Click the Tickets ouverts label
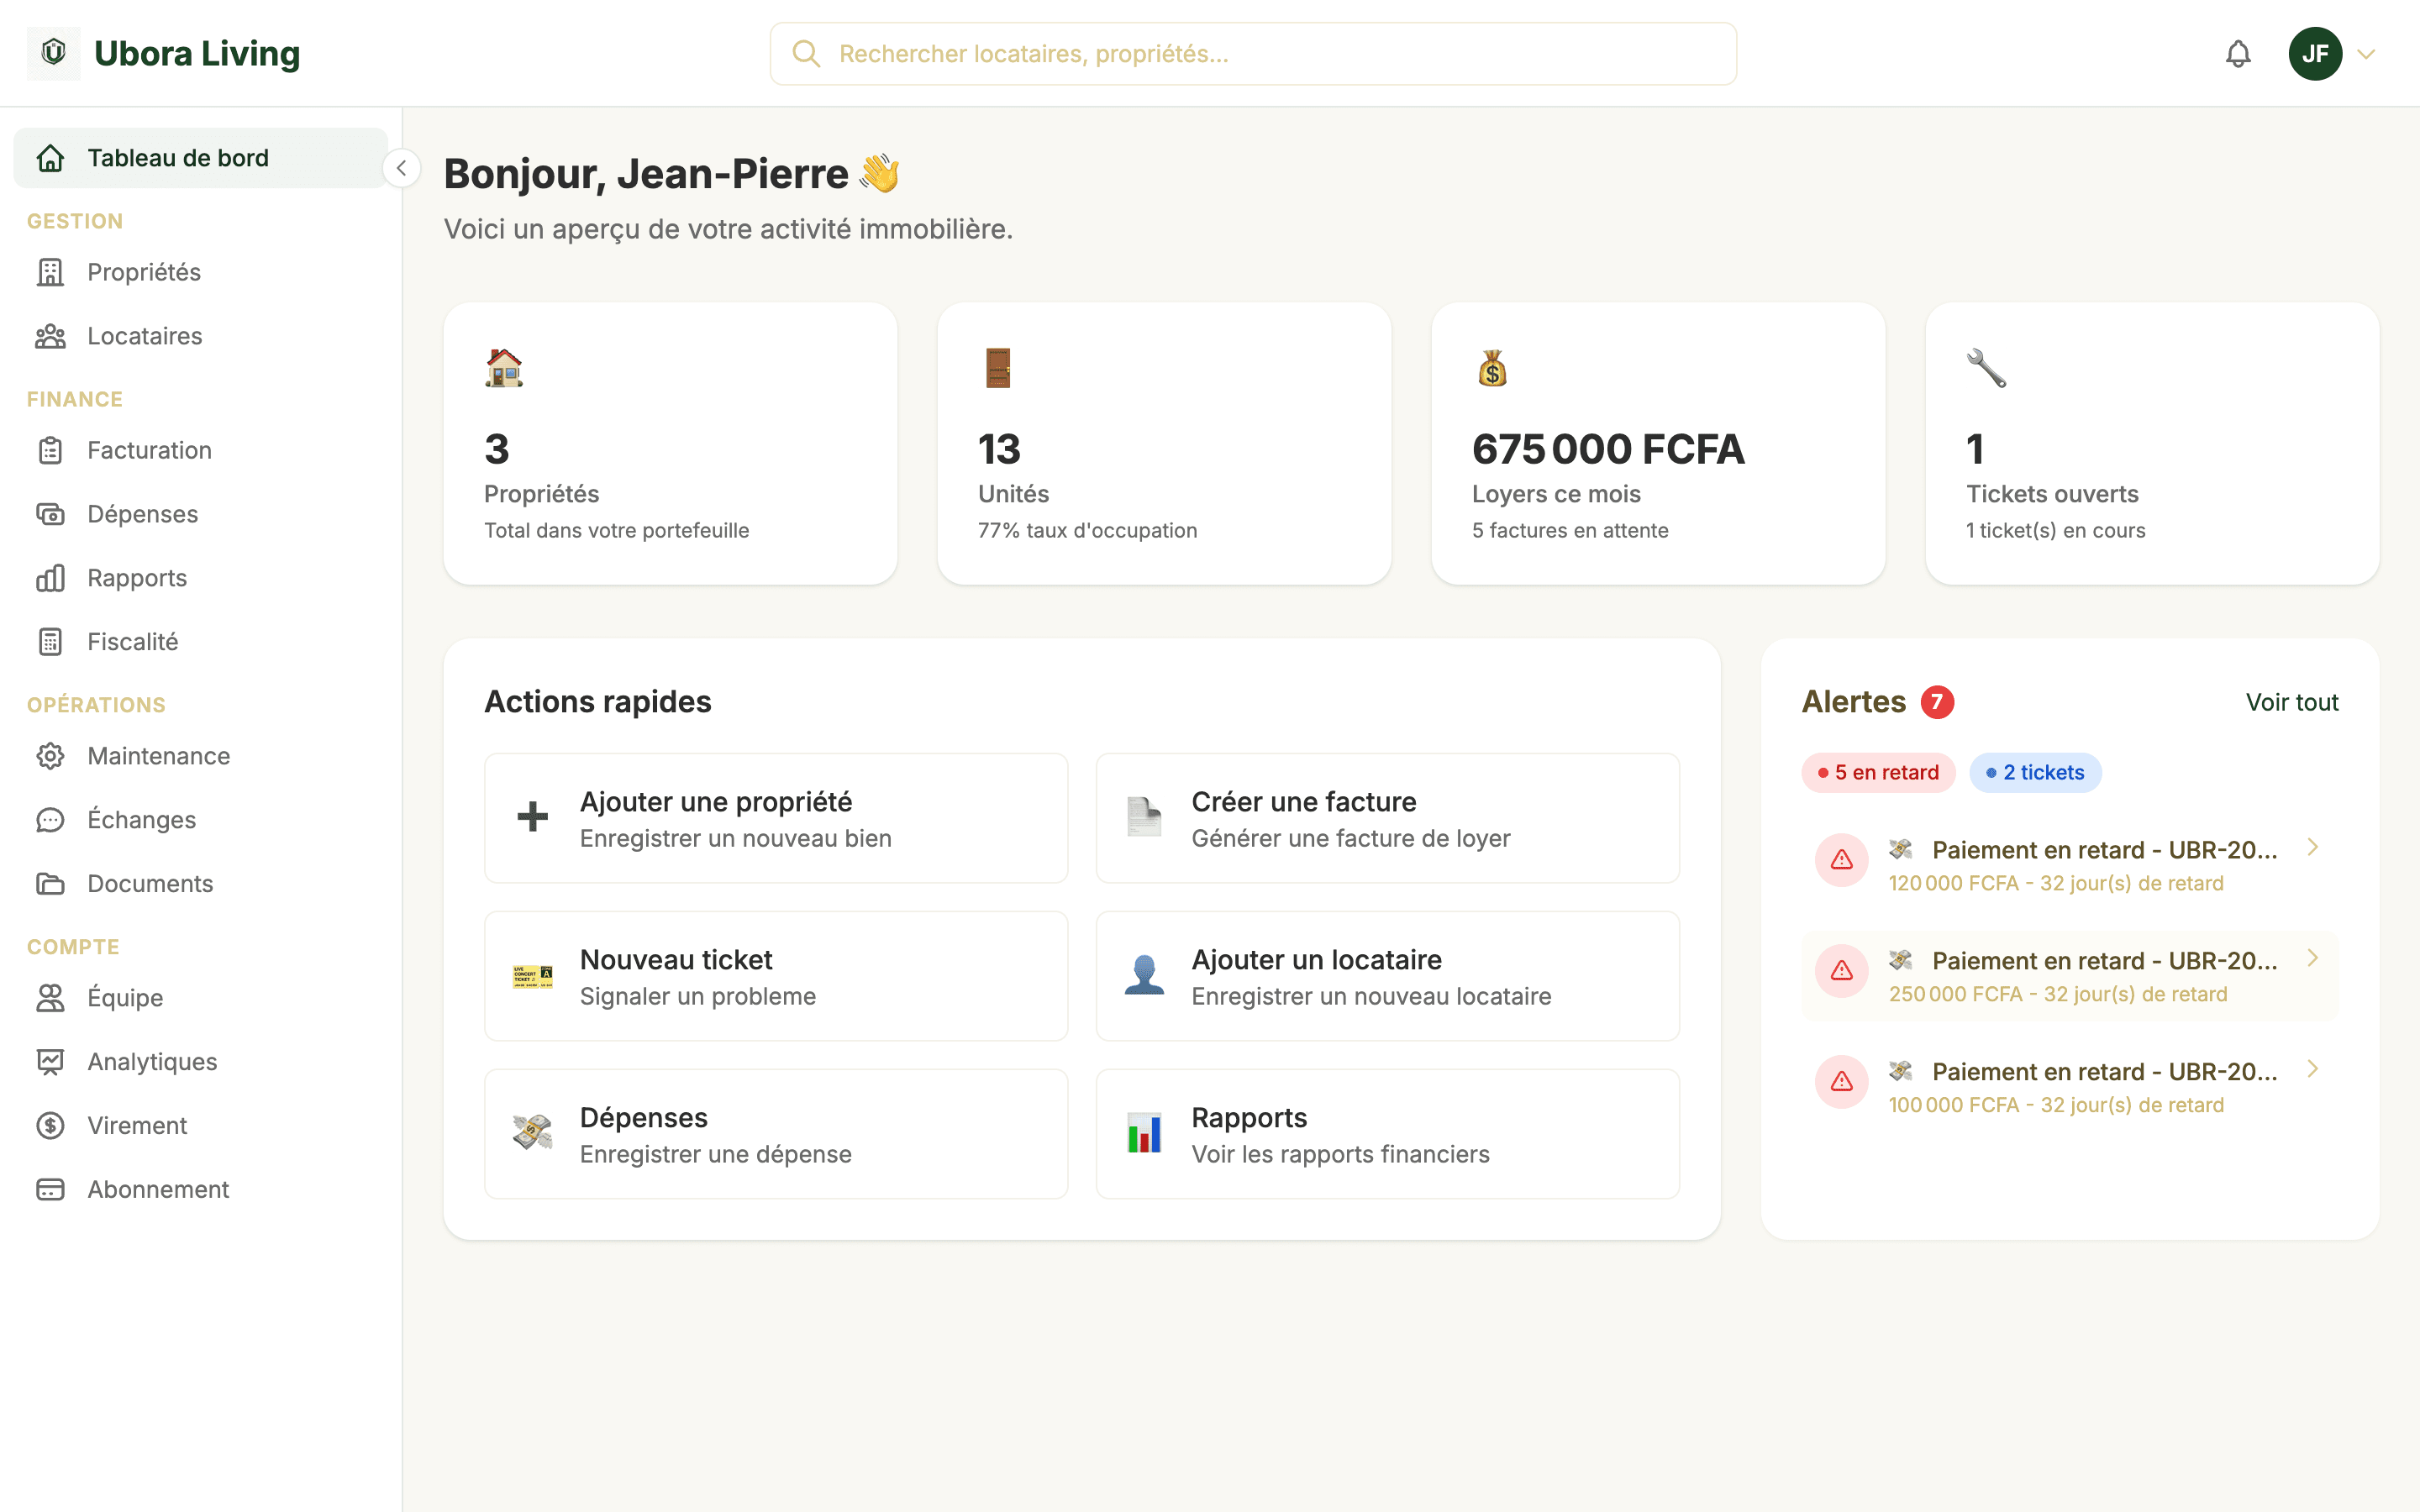 [x=2052, y=494]
